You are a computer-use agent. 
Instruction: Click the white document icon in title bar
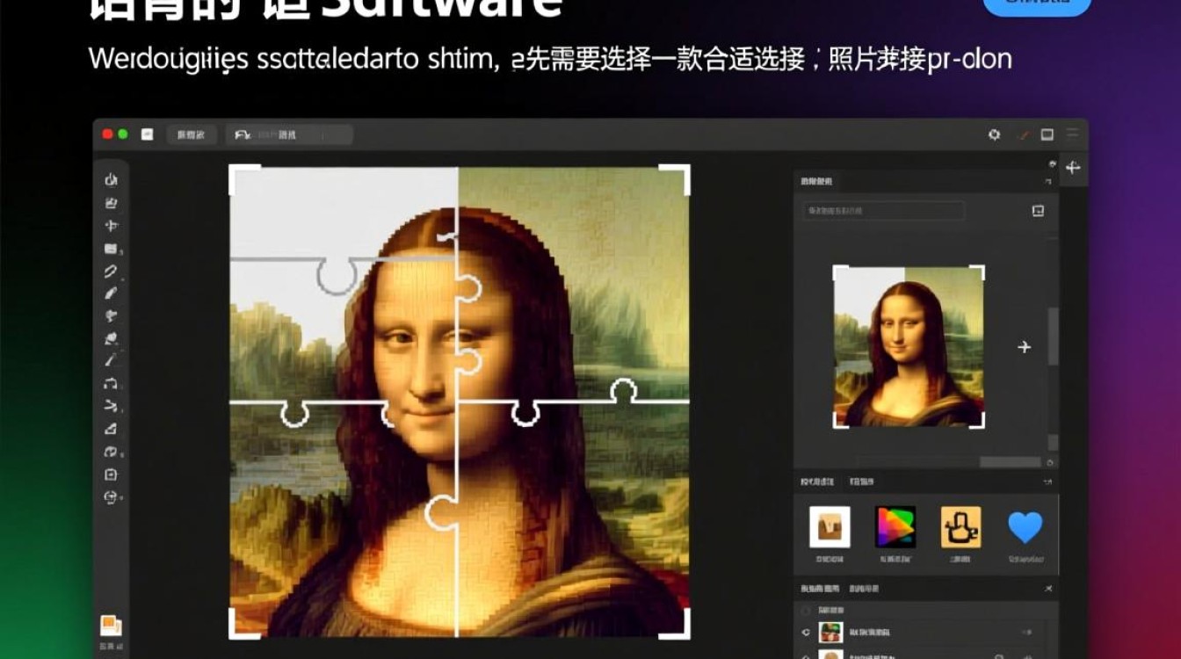click(147, 134)
